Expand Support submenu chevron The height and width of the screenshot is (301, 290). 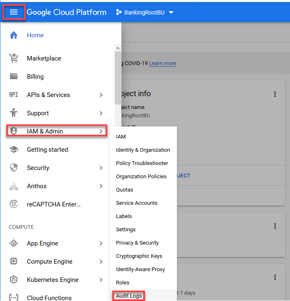(101, 113)
